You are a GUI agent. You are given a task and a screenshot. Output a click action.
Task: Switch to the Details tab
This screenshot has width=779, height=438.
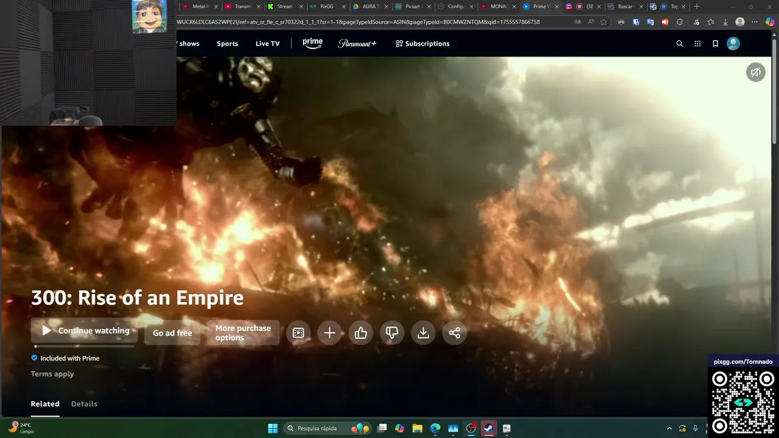coord(84,404)
